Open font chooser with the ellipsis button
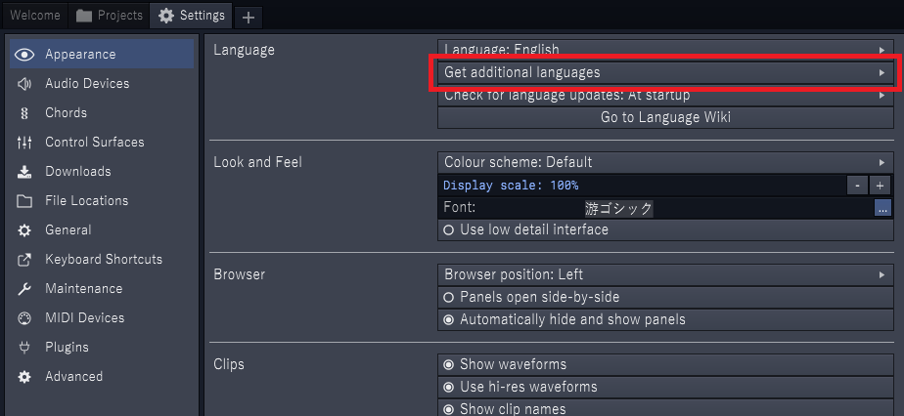904x416 pixels. [882, 208]
